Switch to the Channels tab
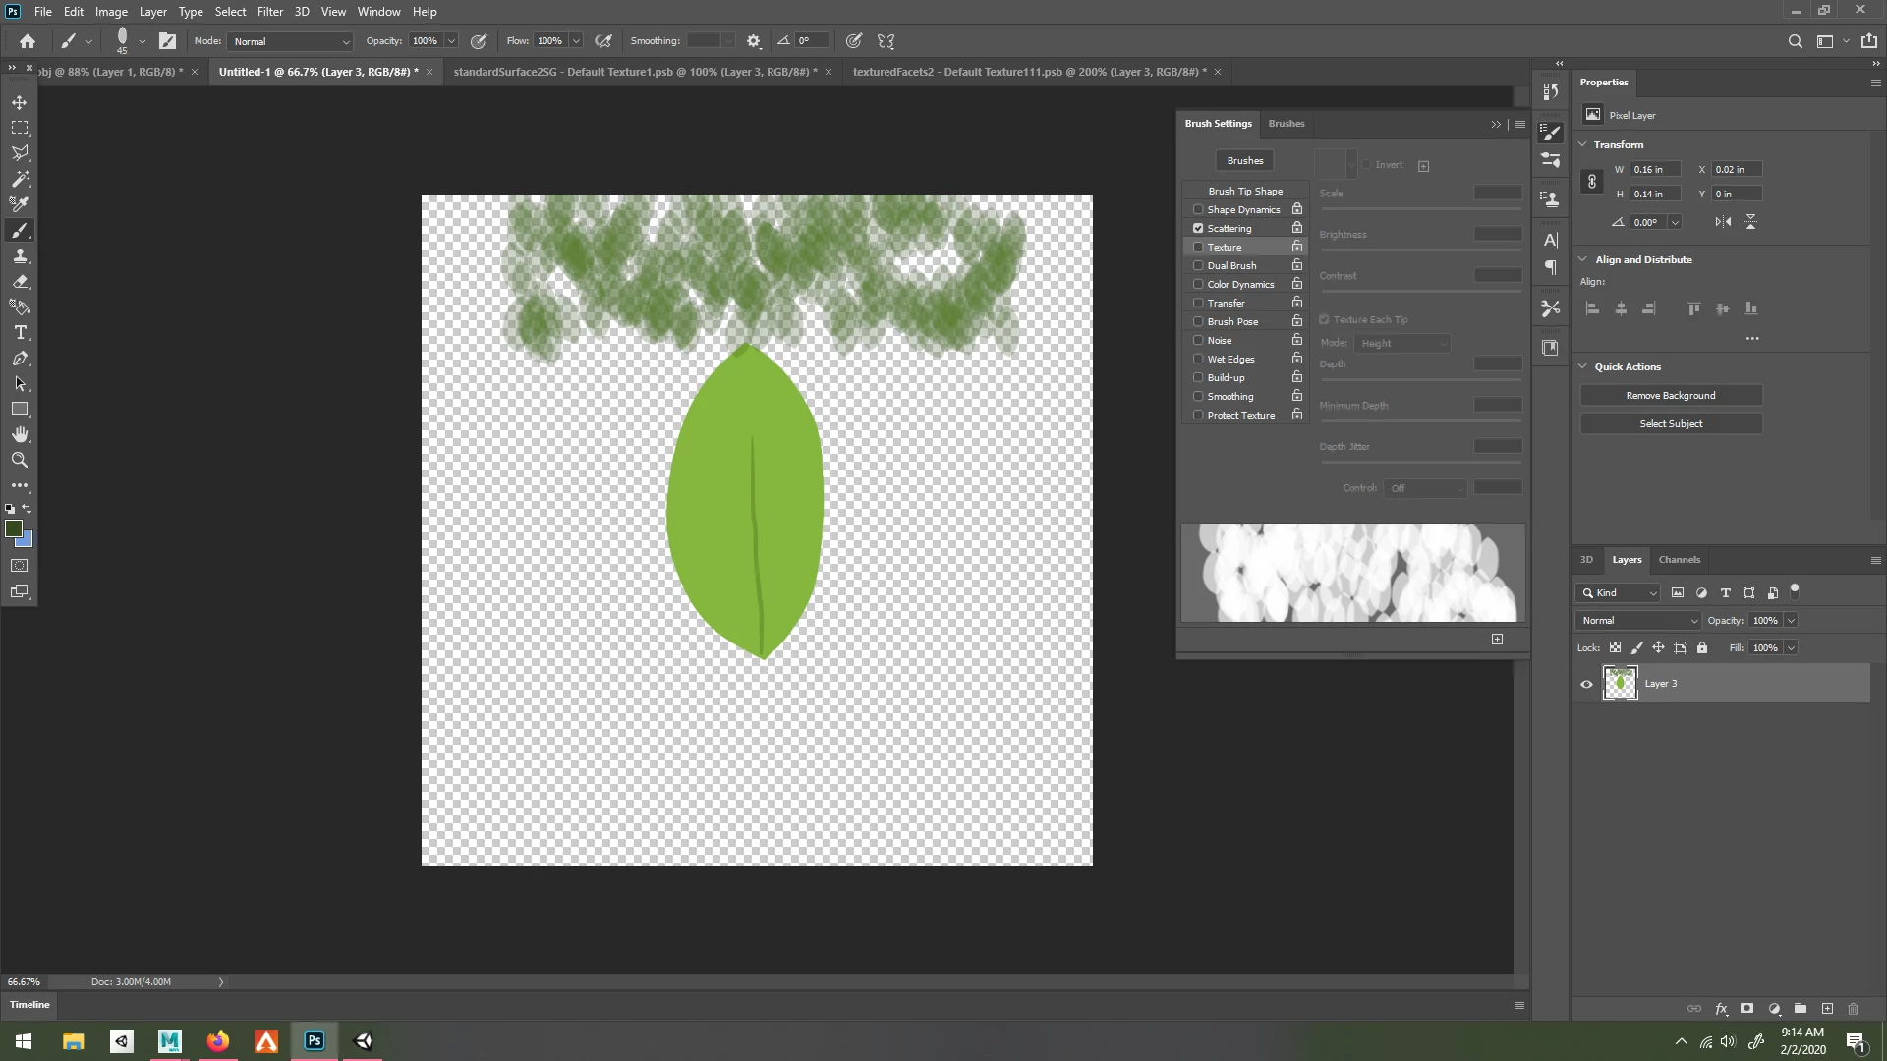Image resolution: width=1887 pixels, height=1061 pixels. (1679, 560)
